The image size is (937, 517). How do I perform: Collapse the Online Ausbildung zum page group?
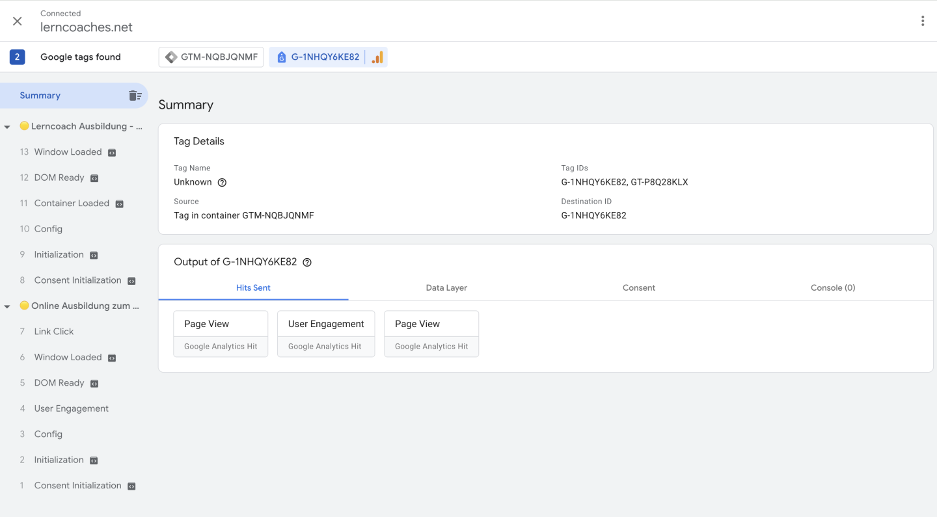click(7, 306)
